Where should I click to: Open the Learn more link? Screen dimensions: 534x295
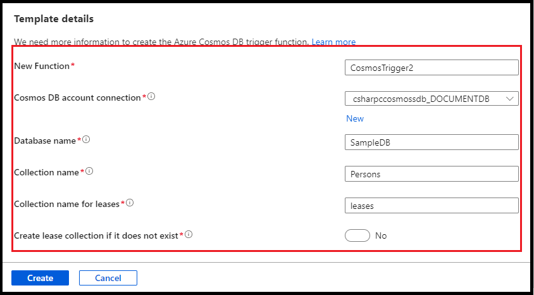click(x=333, y=42)
